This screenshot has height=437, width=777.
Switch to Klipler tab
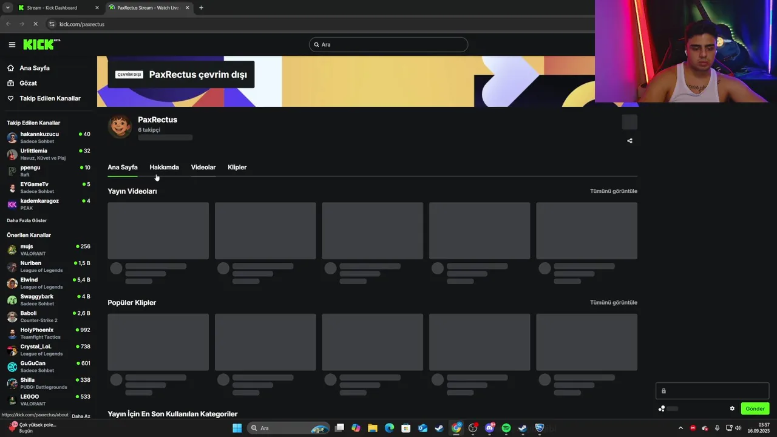(237, 168)
